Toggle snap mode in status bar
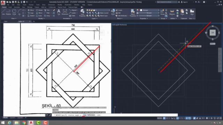 point(167,118)
